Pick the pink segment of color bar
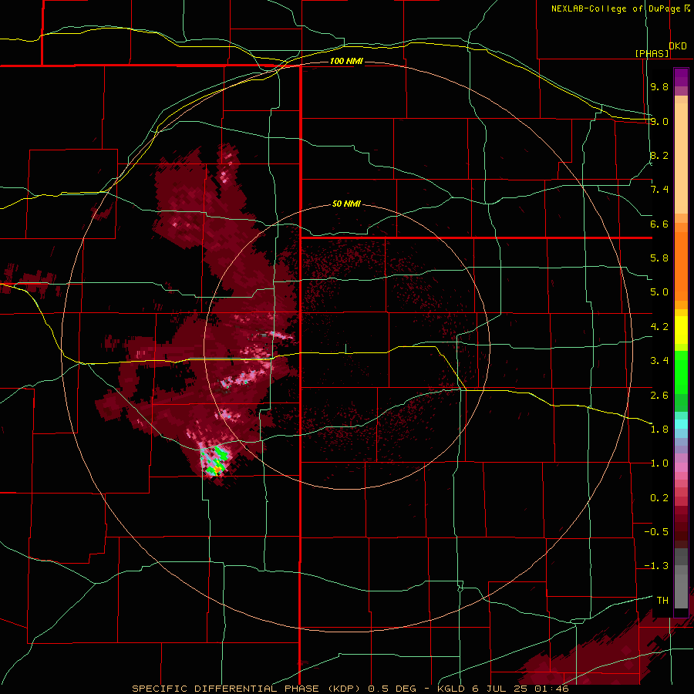Screen dimensions: 694x694 (681, 467)
